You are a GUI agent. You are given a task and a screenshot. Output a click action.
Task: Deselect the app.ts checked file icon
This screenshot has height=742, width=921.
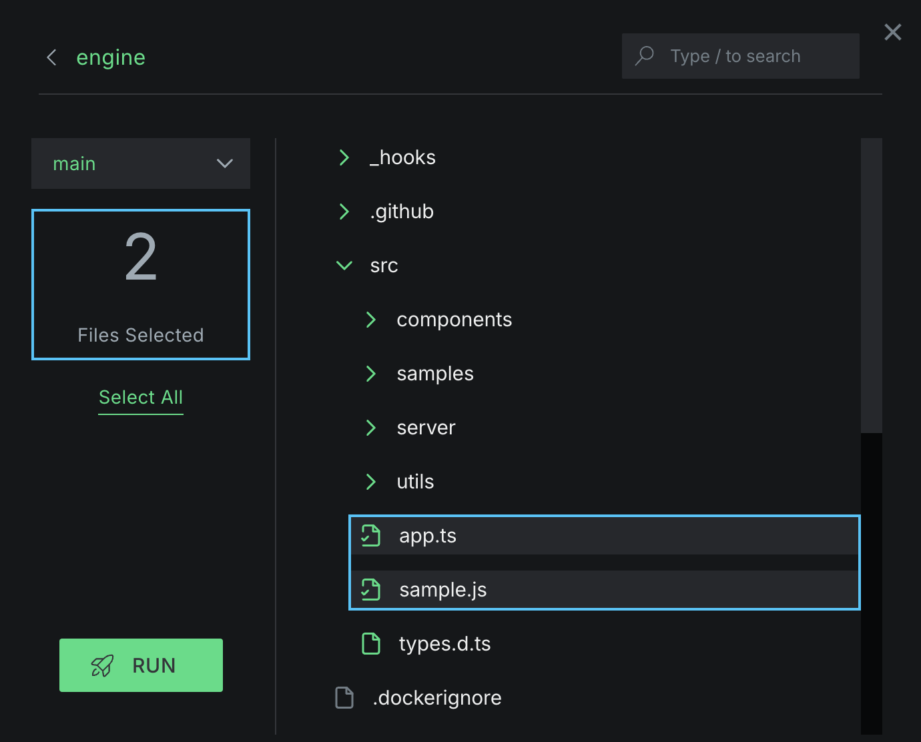pos(371,536)
